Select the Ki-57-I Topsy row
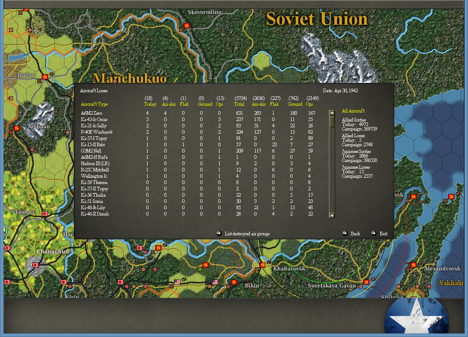 click(x=198, y=138)
